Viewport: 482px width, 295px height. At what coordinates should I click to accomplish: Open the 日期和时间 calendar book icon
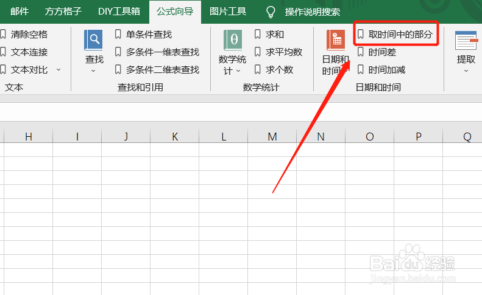[336, 40]
